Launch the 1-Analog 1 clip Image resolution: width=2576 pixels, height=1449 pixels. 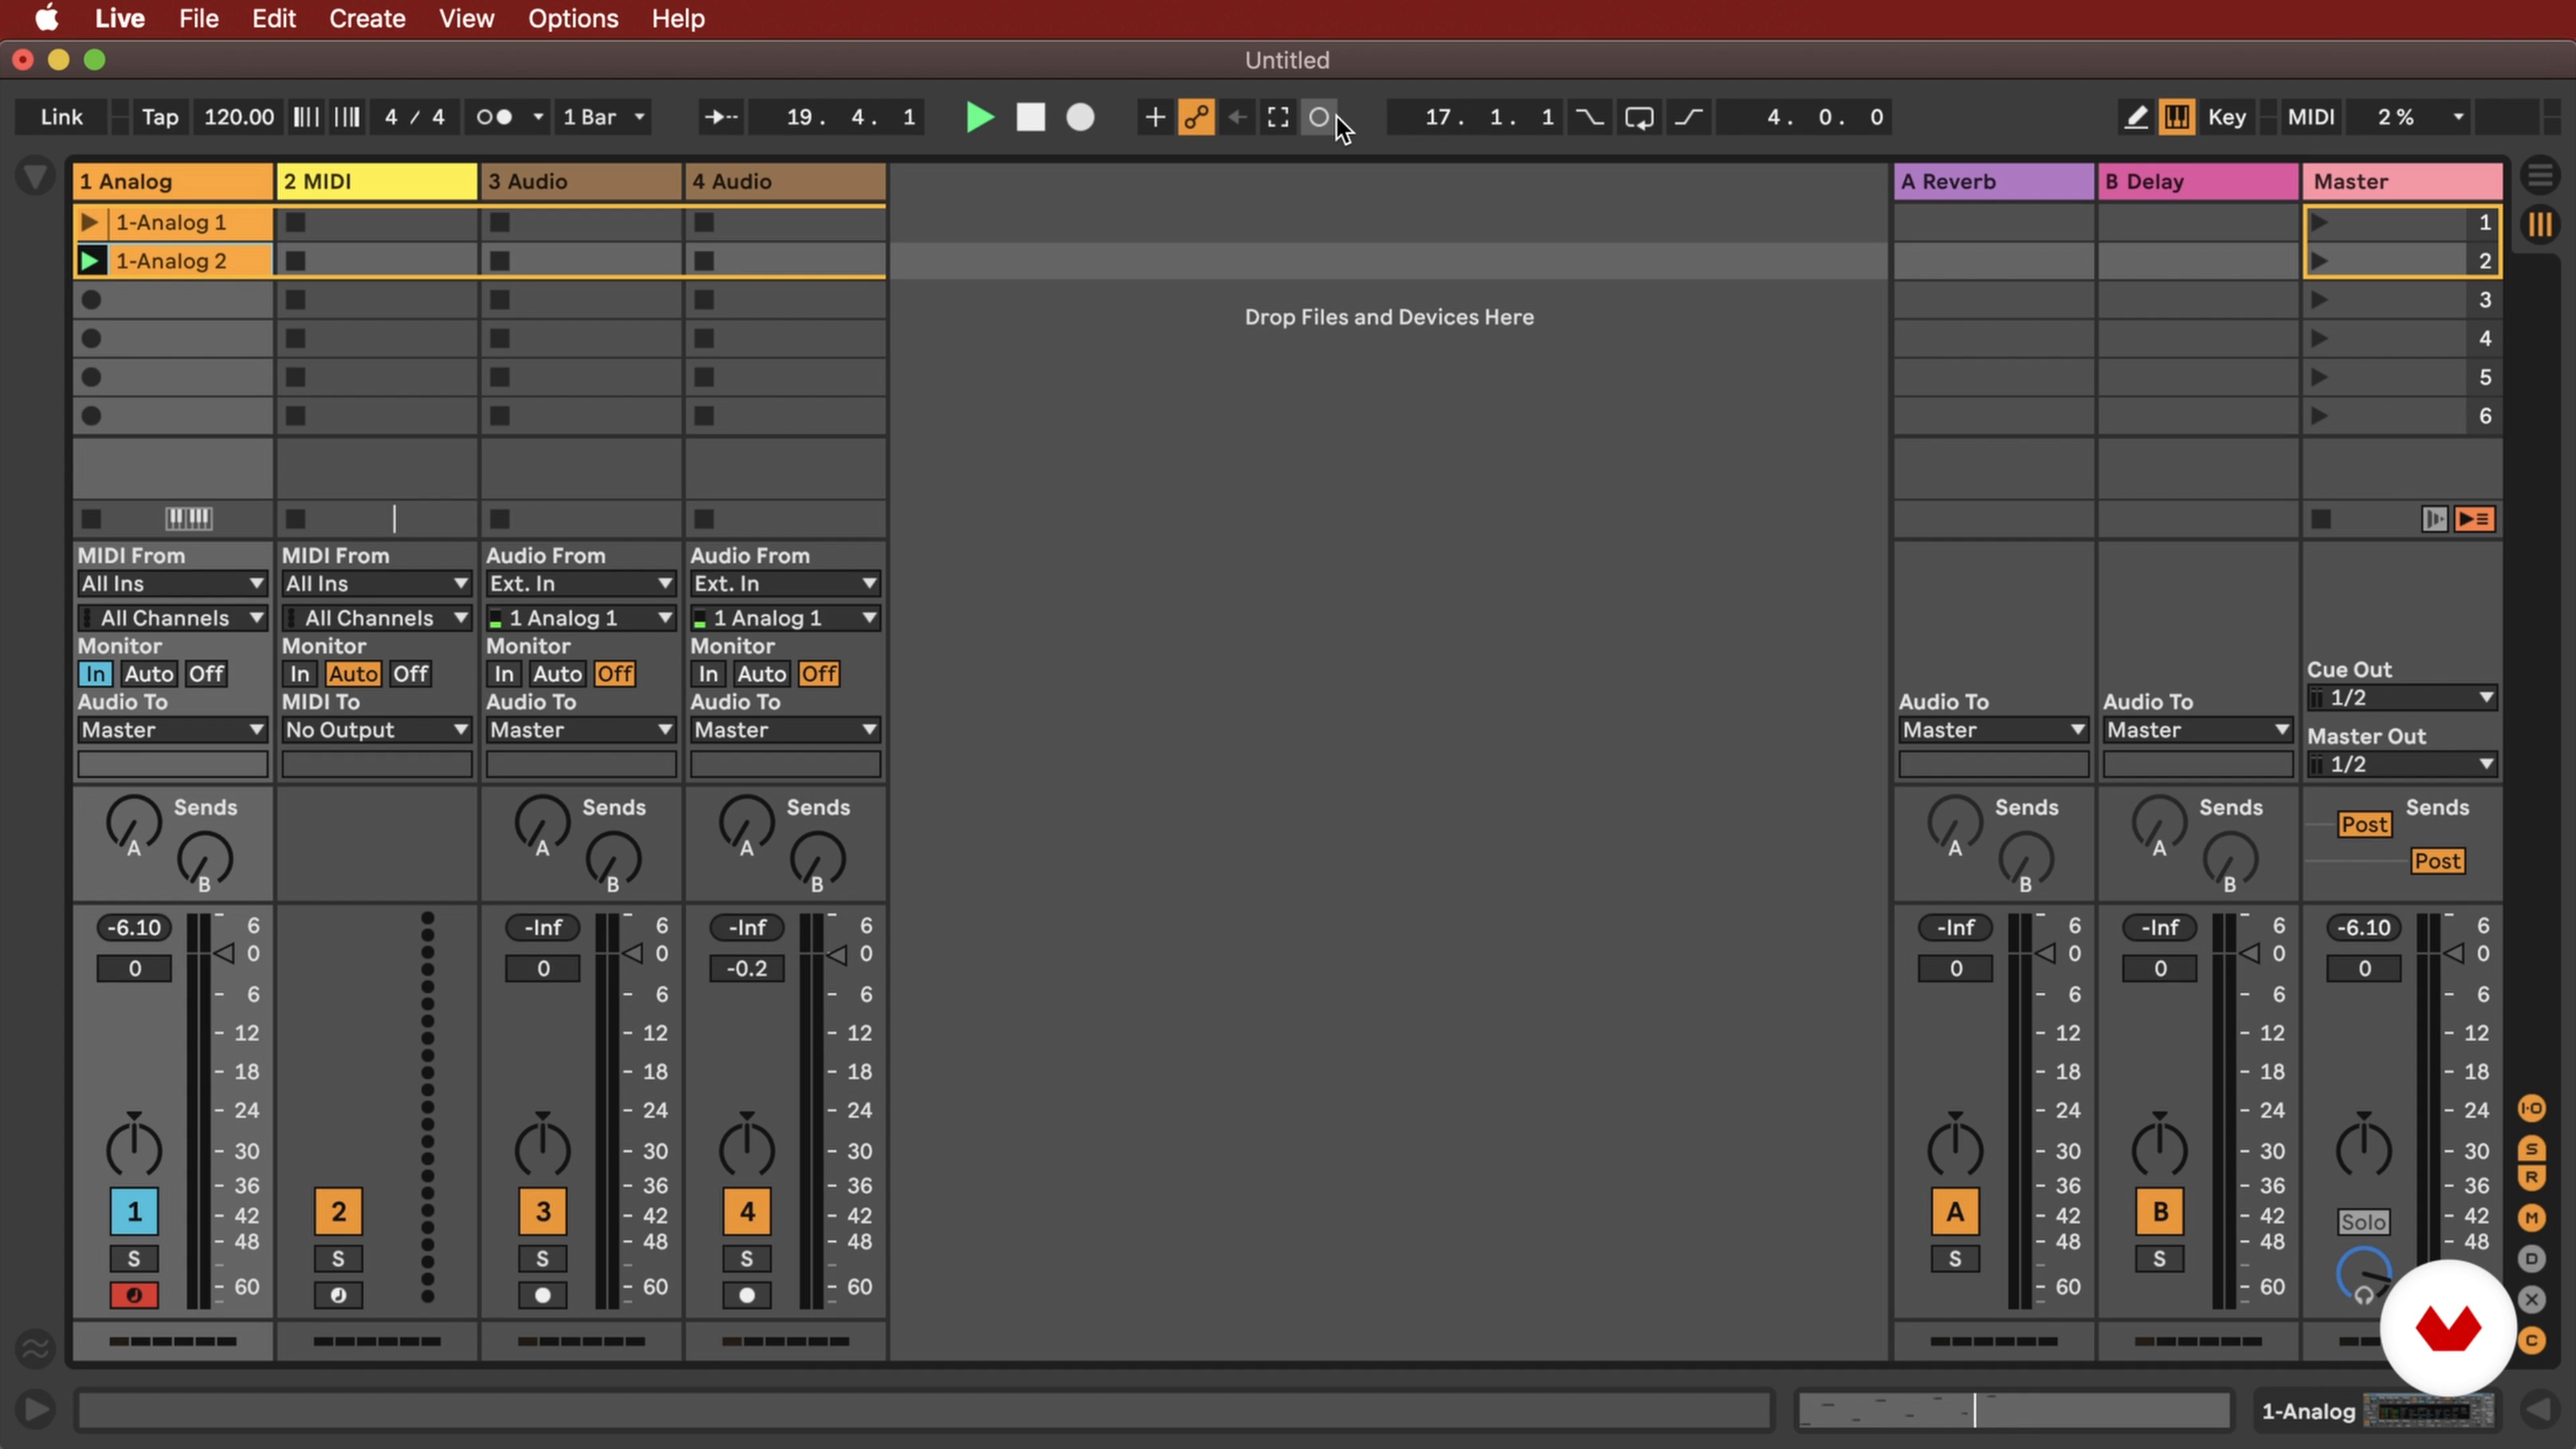pos(89,222)
